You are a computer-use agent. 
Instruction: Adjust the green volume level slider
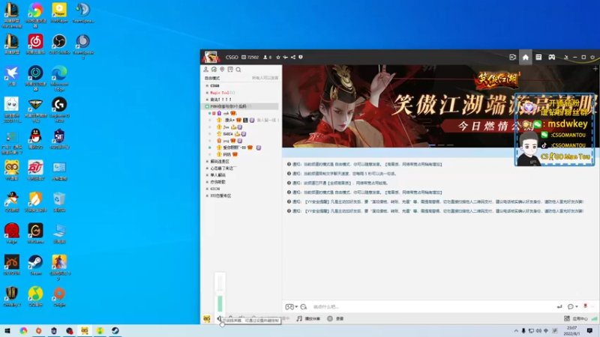pos(220,304)
